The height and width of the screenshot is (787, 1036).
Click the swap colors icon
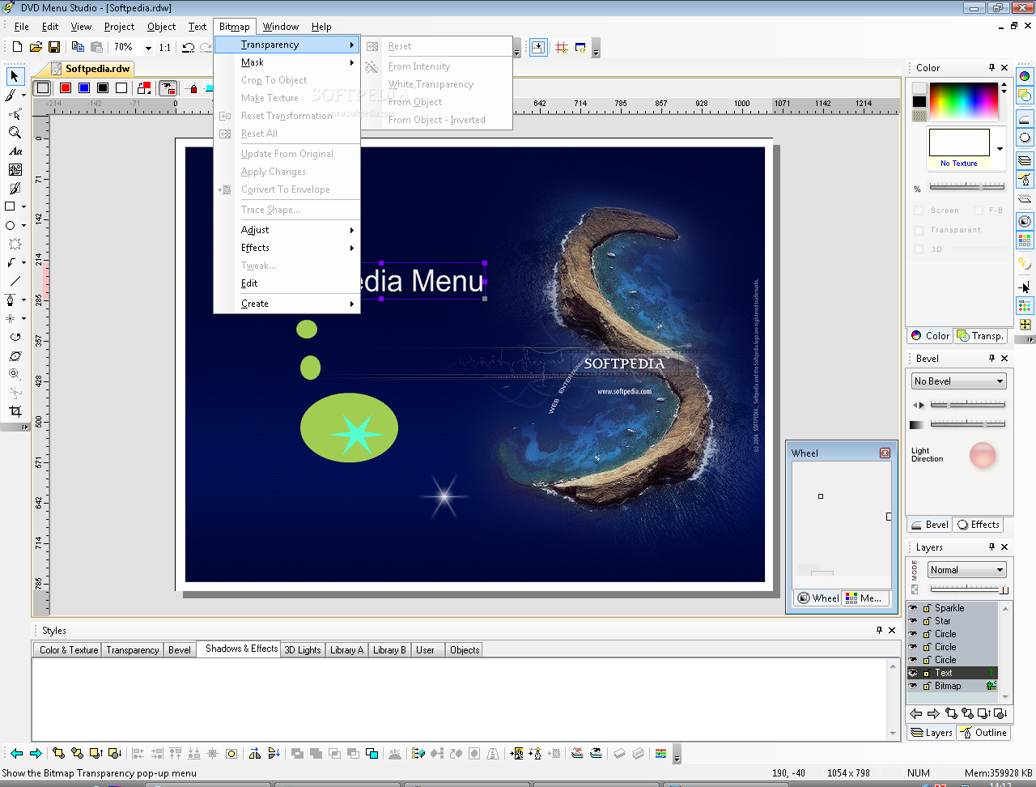(144, 87)
